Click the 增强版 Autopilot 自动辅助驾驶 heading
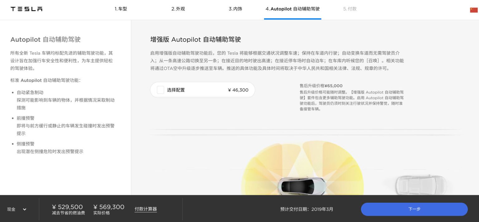 pyautogui.click(x=196, y=40)
